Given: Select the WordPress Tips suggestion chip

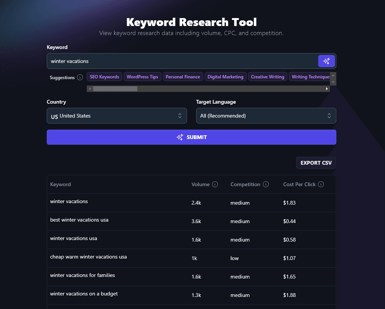Looking at the screenshot, I should [142, 76].
